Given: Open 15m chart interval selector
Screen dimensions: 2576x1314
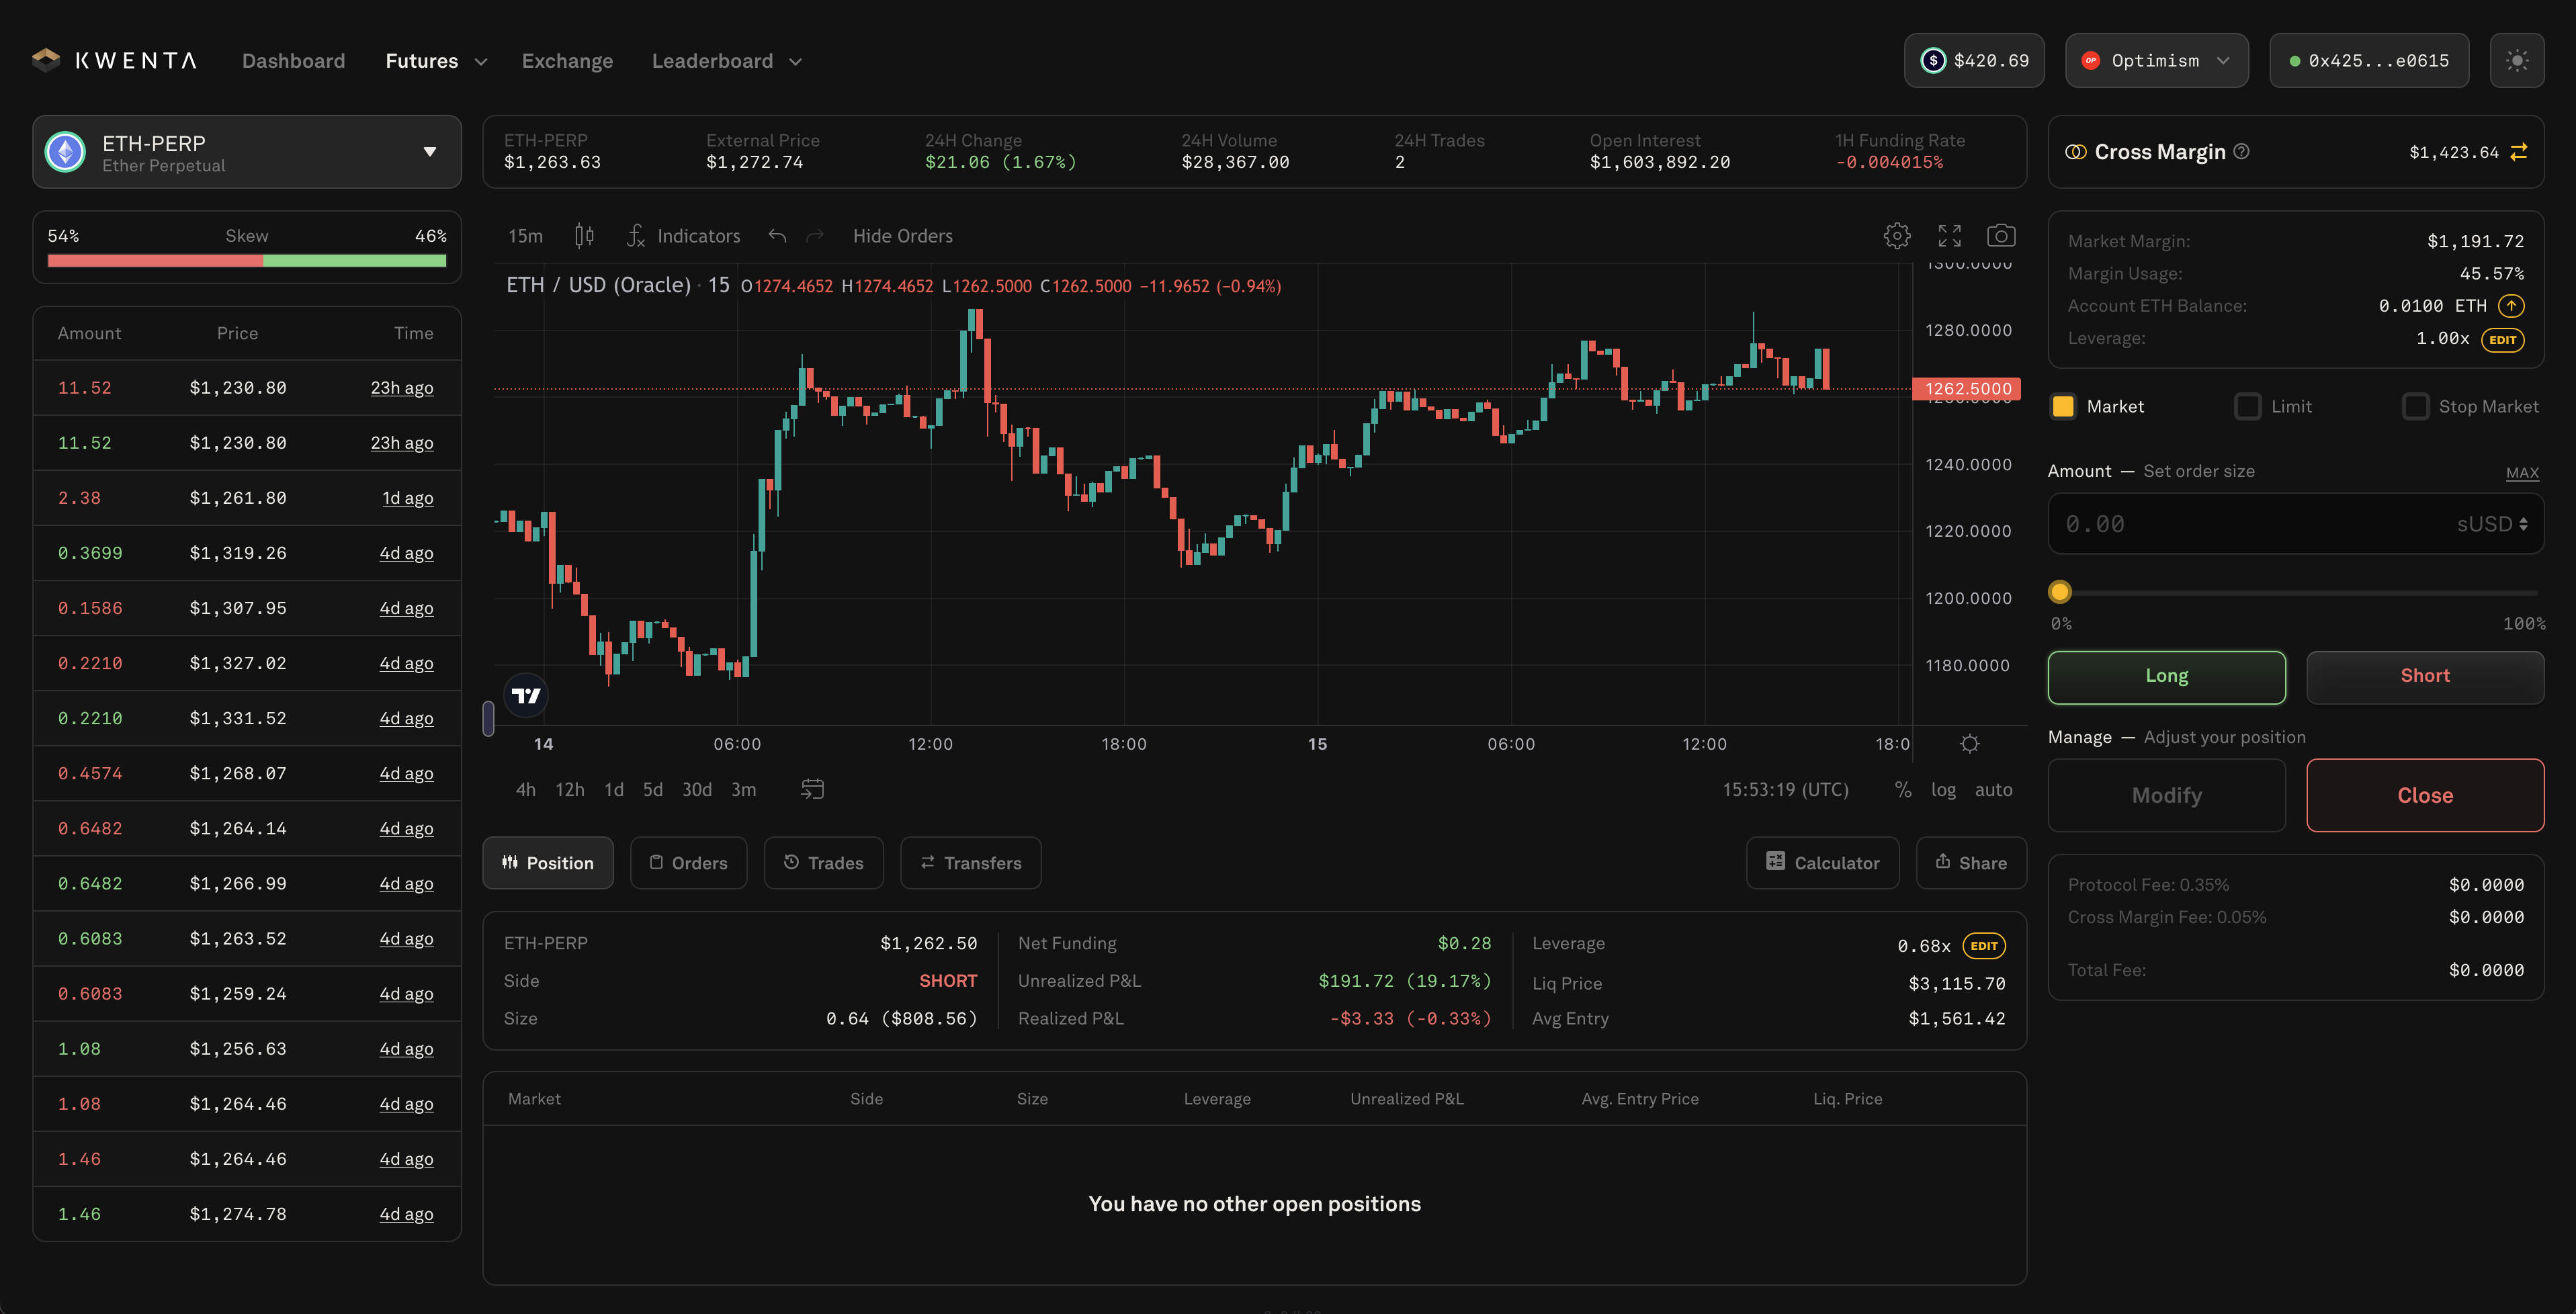Looking at the screenshot, I should (525, 236).
